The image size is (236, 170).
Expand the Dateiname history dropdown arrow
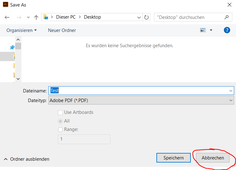(x=231, y=91)
